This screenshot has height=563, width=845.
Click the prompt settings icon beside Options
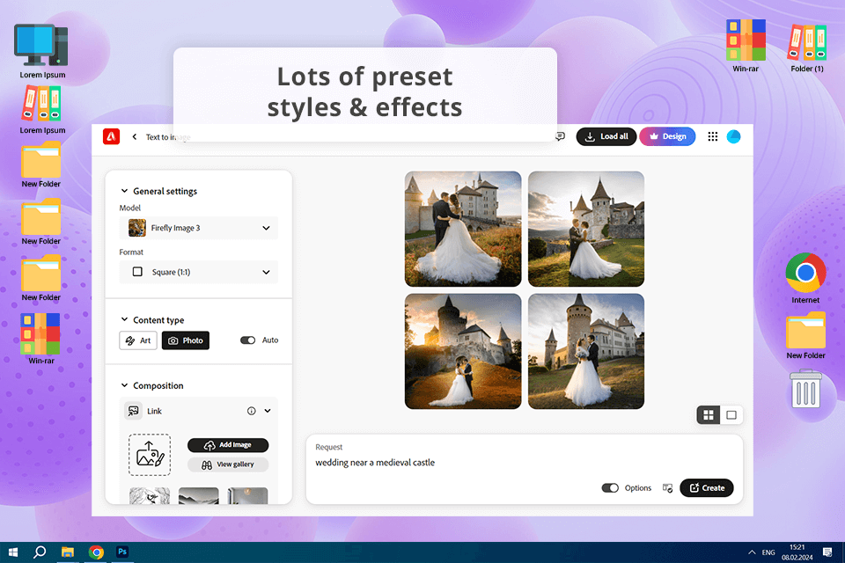[x=667, y=488]
